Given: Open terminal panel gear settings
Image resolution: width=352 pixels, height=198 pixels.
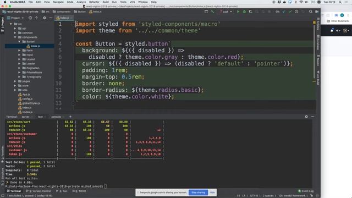Looking at the screenshot, I should coord(306,117).
